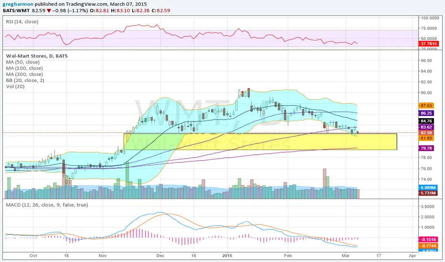The height and width of the screenshot is (262, 445).
Task: Click the orange 87.63 price tag
Action: tap(426, 106)
